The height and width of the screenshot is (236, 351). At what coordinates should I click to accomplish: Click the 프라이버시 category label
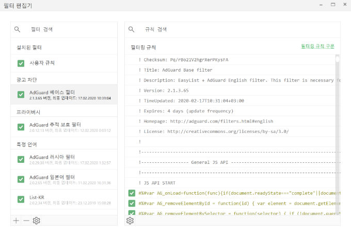pyautogui.click(x=28, y=112)
